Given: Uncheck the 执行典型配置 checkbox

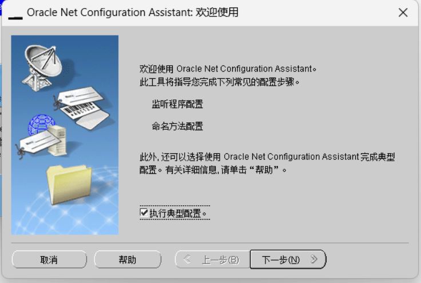Looking at the screenshot, I should coord(144,213).
